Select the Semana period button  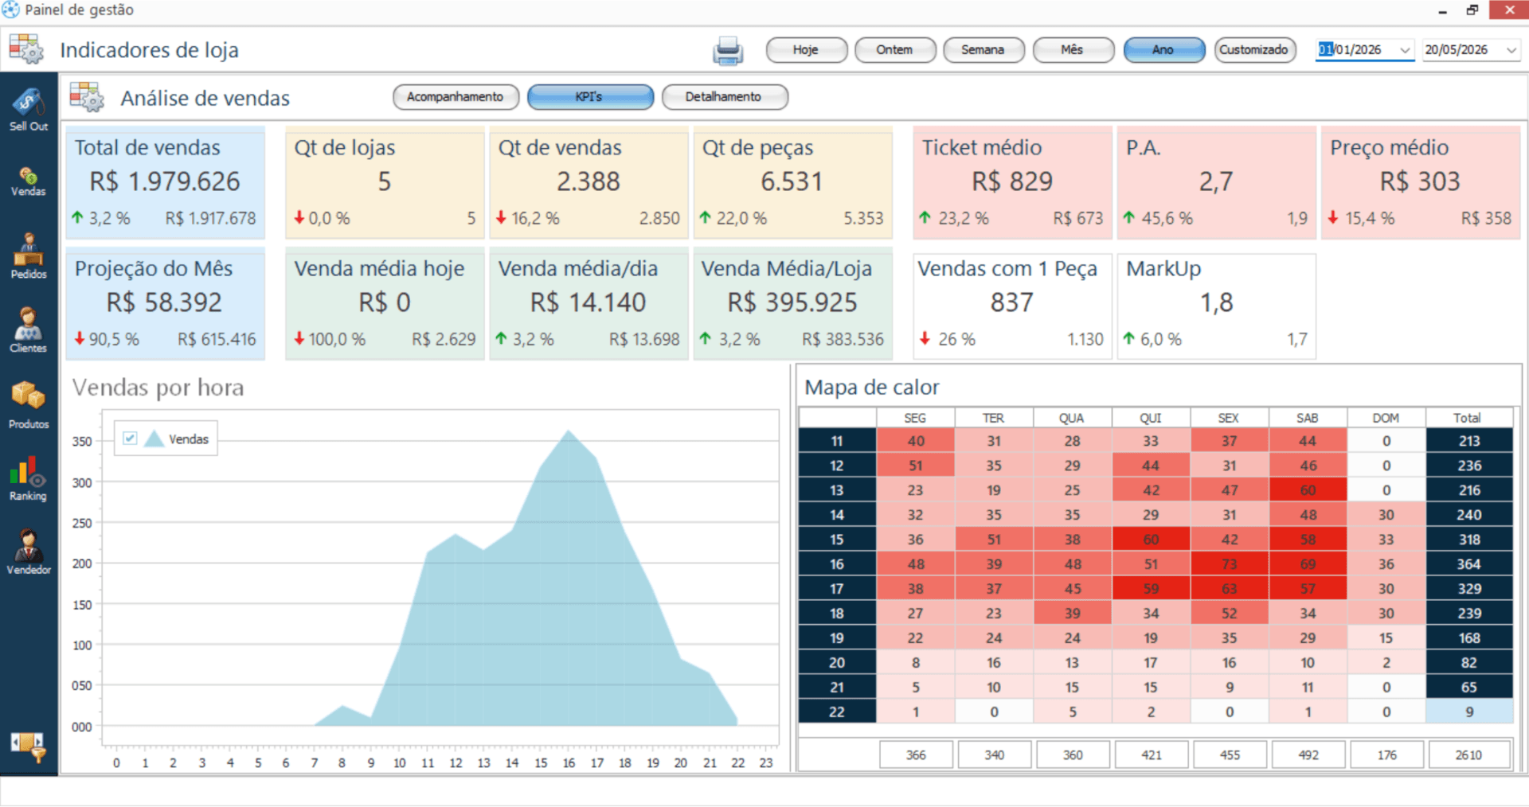(983, 50)
